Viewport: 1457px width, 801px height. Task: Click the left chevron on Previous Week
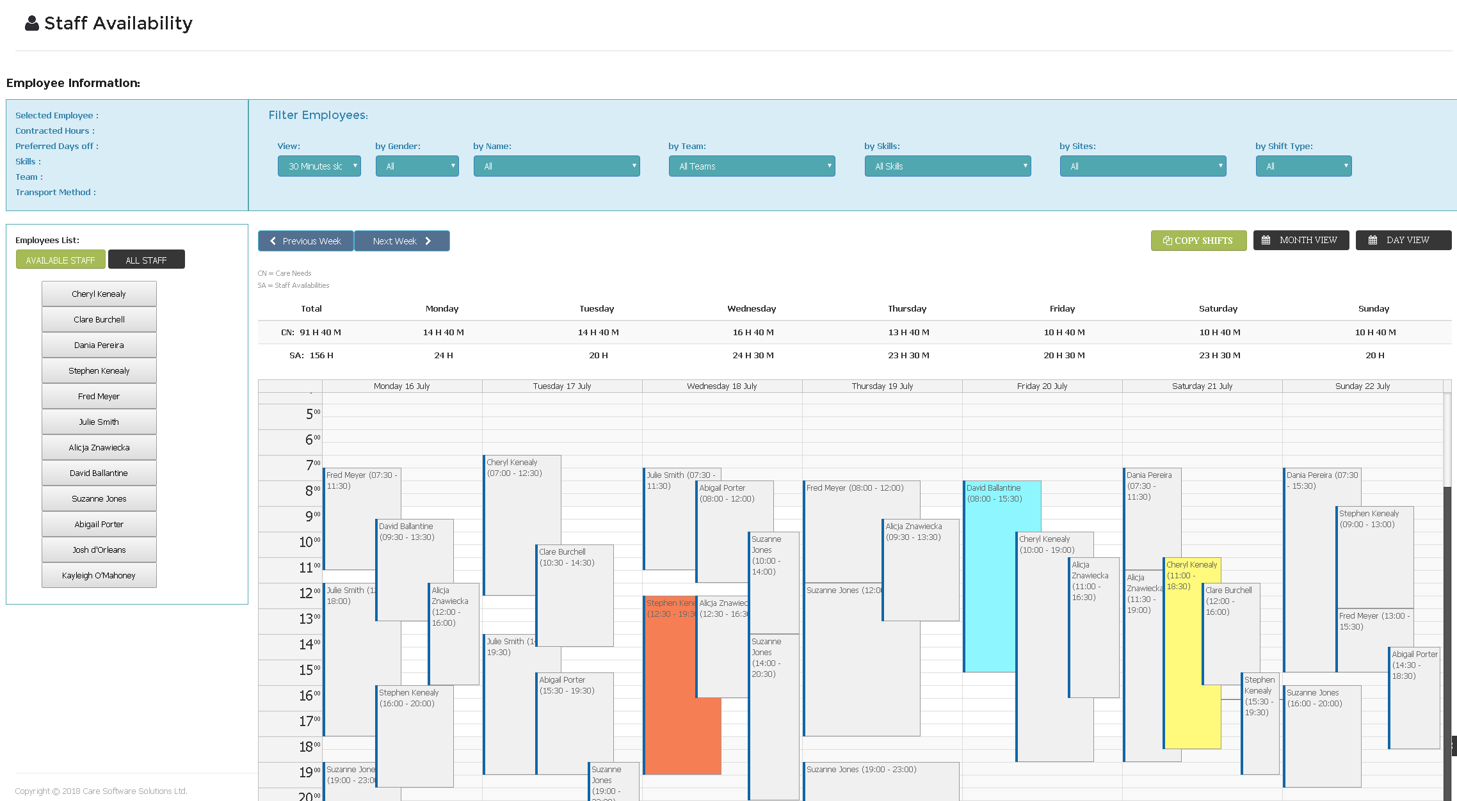tap(273, 241)
